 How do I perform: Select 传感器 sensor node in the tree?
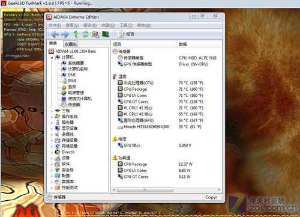(74, 105)
